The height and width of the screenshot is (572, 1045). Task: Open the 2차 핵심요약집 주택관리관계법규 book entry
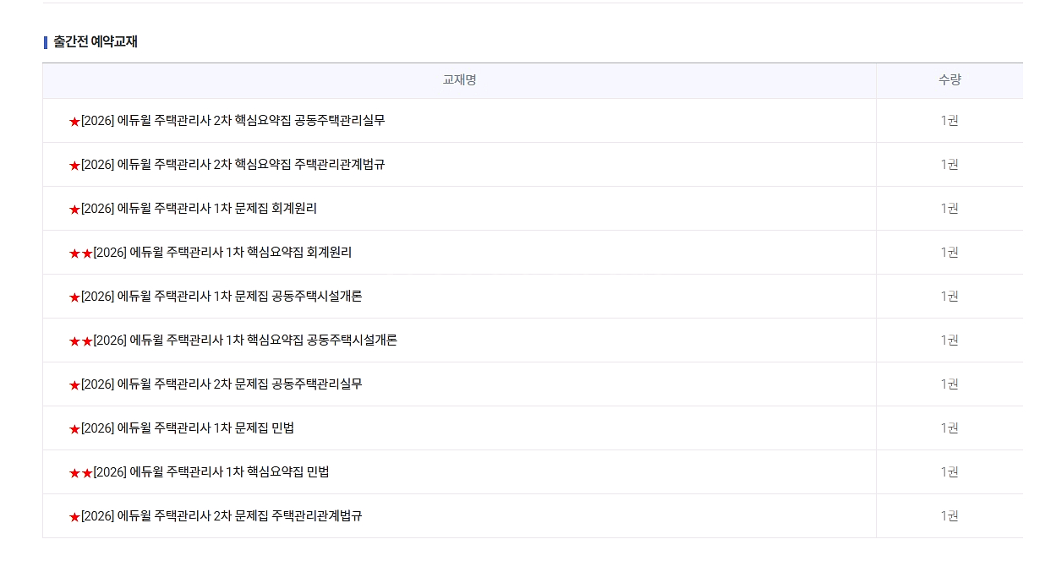click(233, 165)
